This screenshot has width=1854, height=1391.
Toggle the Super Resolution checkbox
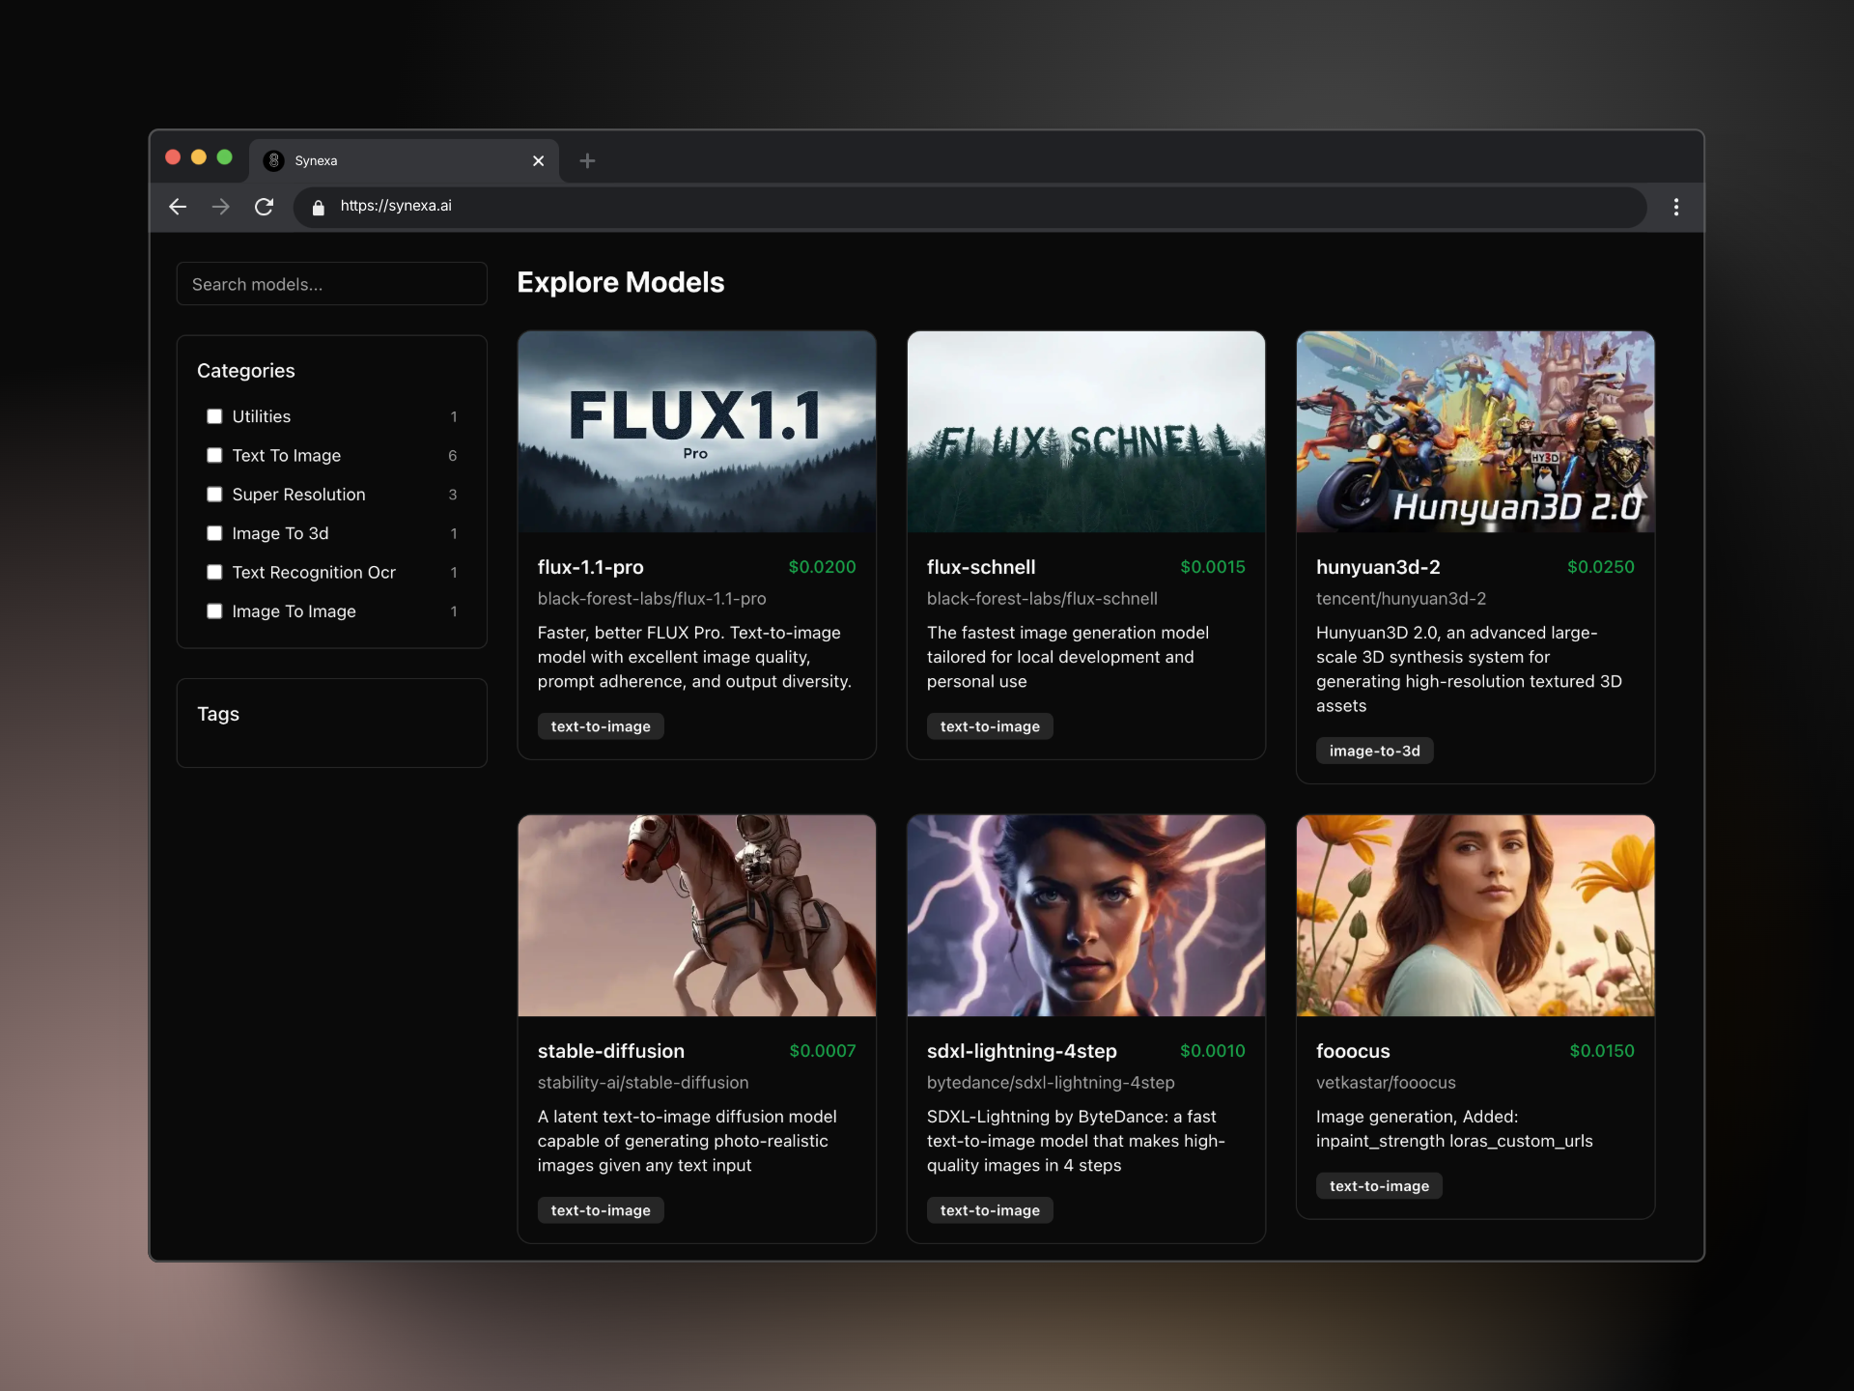214,495
